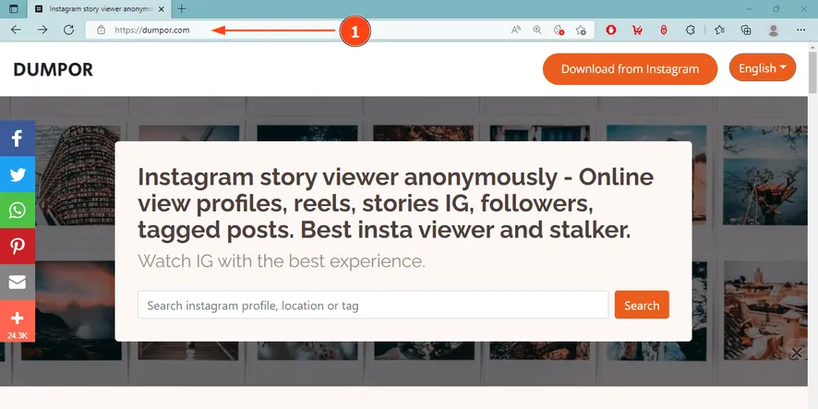Share by email envelope icon
The image size is (818, 409).
pos(18,283)
